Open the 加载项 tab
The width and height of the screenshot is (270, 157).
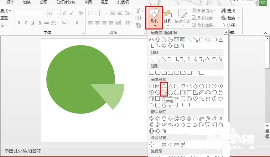123,2
